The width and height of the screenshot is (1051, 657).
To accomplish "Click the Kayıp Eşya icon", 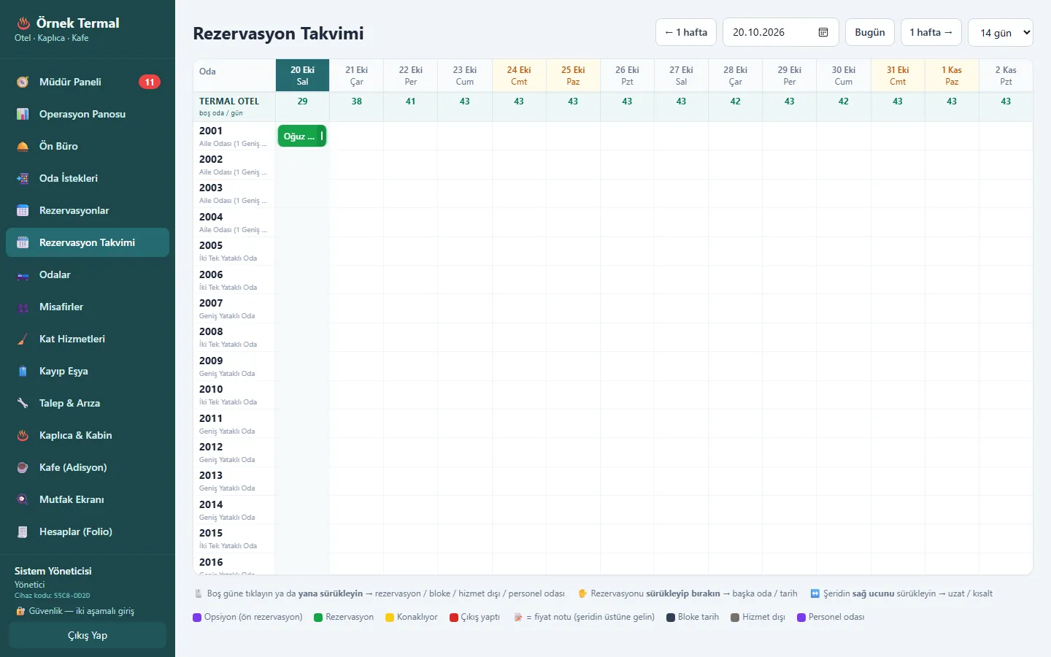I will (23, 371).
